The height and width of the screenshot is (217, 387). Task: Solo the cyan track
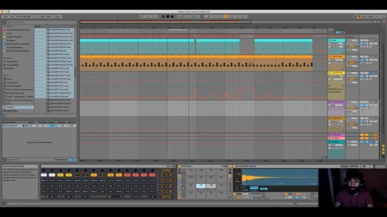coord(371,40)
